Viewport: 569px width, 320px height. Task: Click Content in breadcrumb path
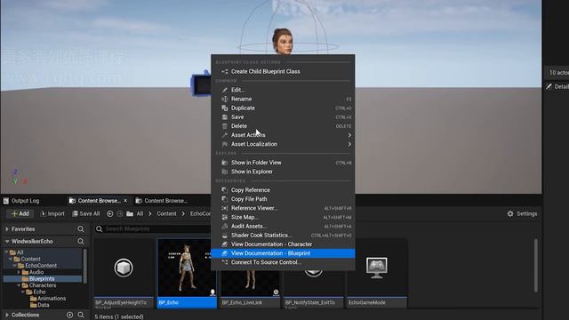pyautogui.click(x=166, y=213)
